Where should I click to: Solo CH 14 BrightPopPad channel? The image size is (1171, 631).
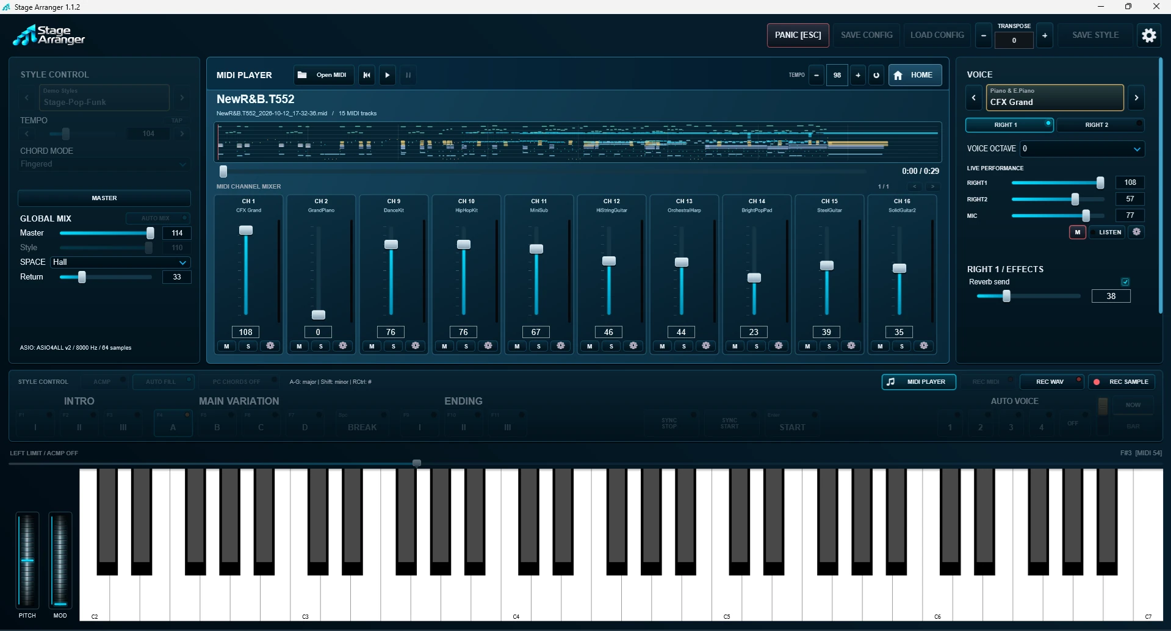(757, 346)
